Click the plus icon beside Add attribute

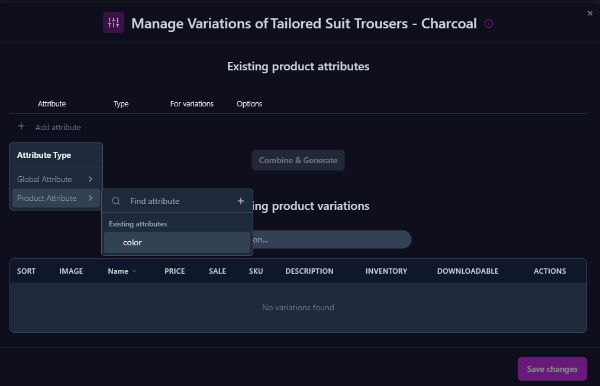pyautogui.click(x=21, y=126)
